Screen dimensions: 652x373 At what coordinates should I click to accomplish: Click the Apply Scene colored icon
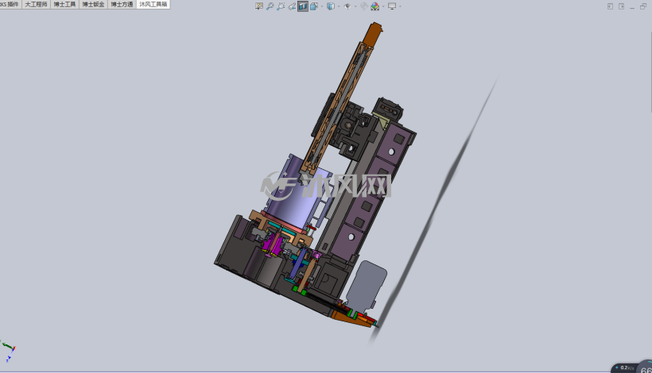[375, 6]
